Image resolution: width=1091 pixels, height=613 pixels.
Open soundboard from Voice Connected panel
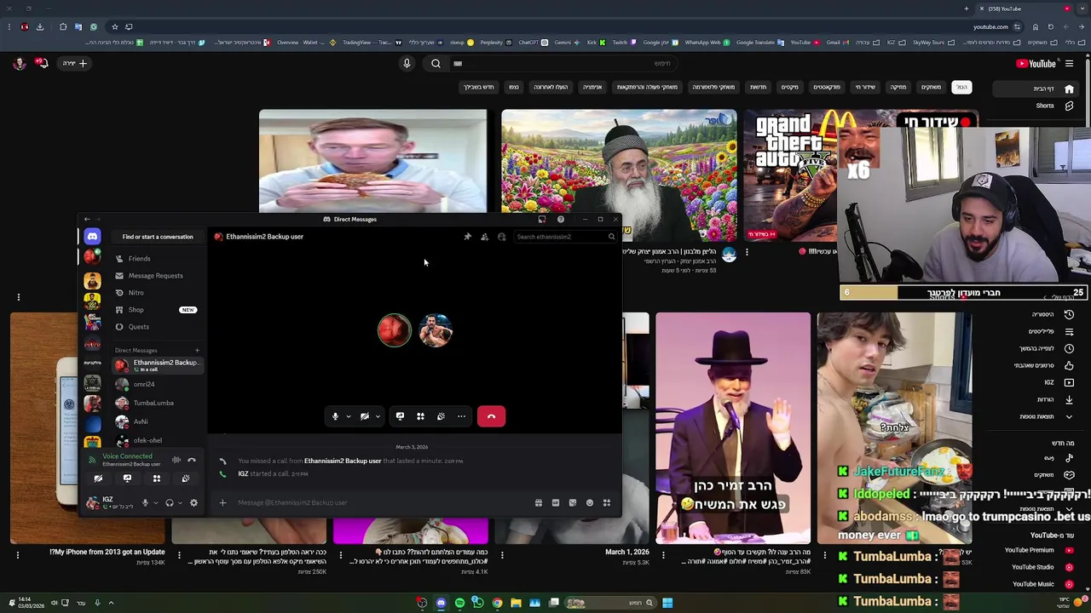tap(185, 478)
